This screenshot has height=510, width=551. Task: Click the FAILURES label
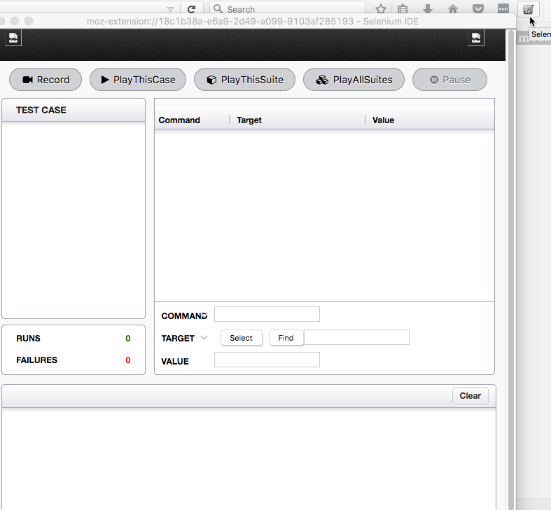pos(36,360)
